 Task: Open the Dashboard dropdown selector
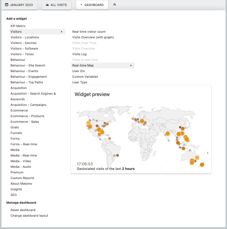pos(92,5)
